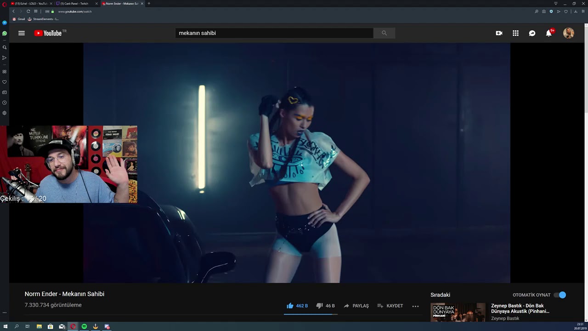Open bookmarks heart in the Opera sidebar
588x331 pixels.
[x=5, y=82]
